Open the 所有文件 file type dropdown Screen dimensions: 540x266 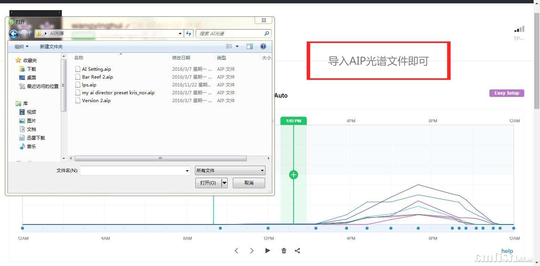coord(230,171)
